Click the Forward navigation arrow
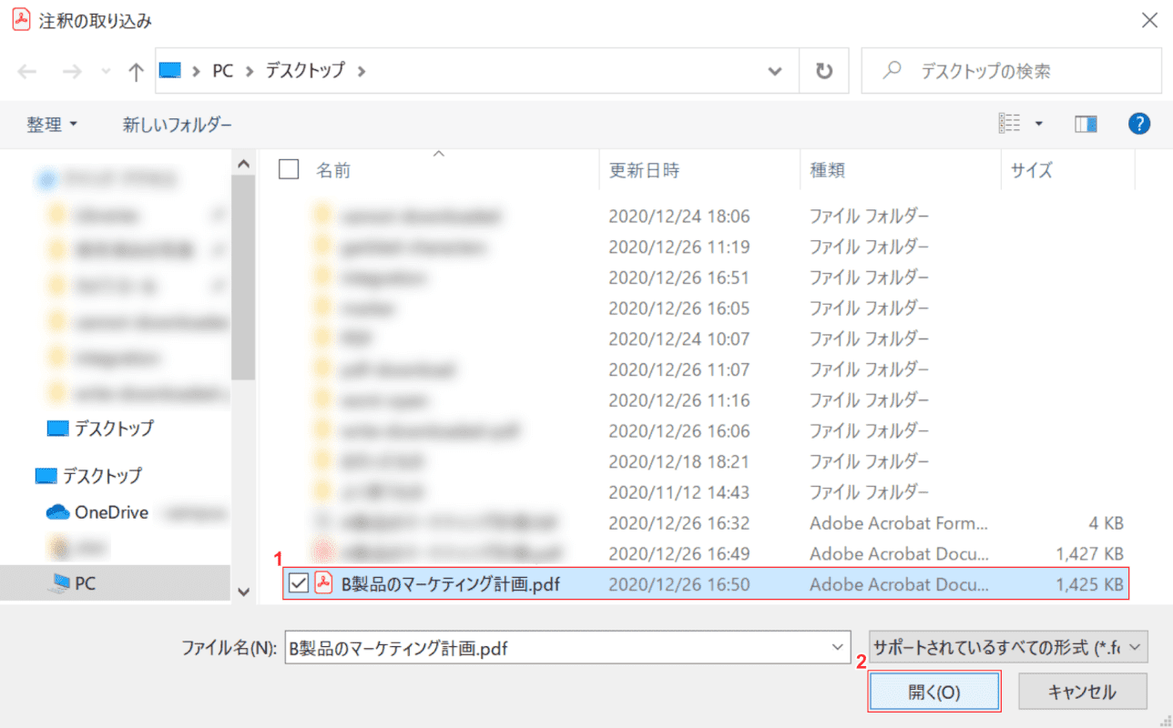Viewport: 1173px width, 728px height. [71, 72]
